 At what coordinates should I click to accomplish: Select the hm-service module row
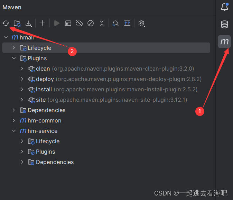[x=106, y=131]
